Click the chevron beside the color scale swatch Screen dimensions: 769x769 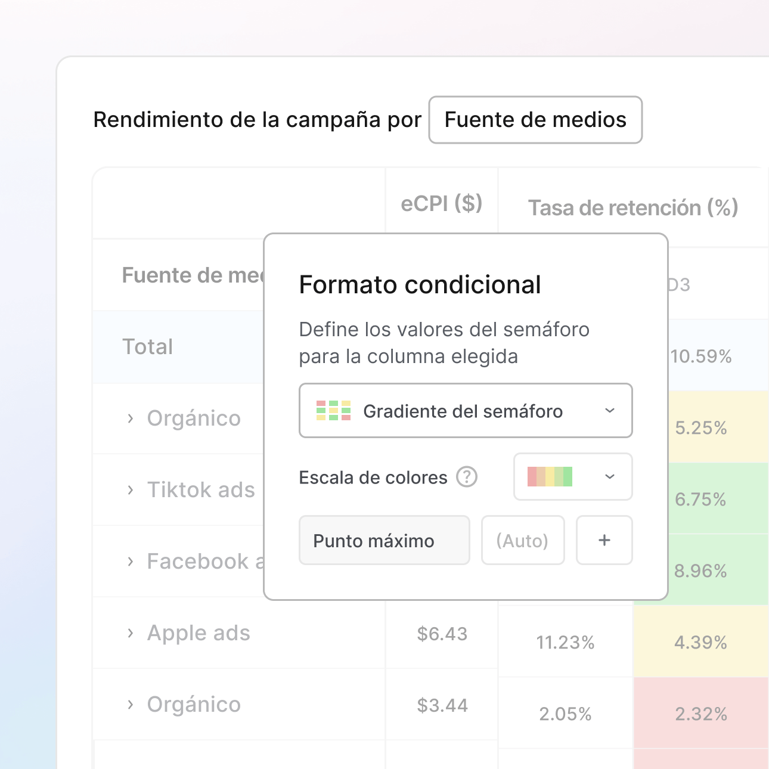[609, 477]
